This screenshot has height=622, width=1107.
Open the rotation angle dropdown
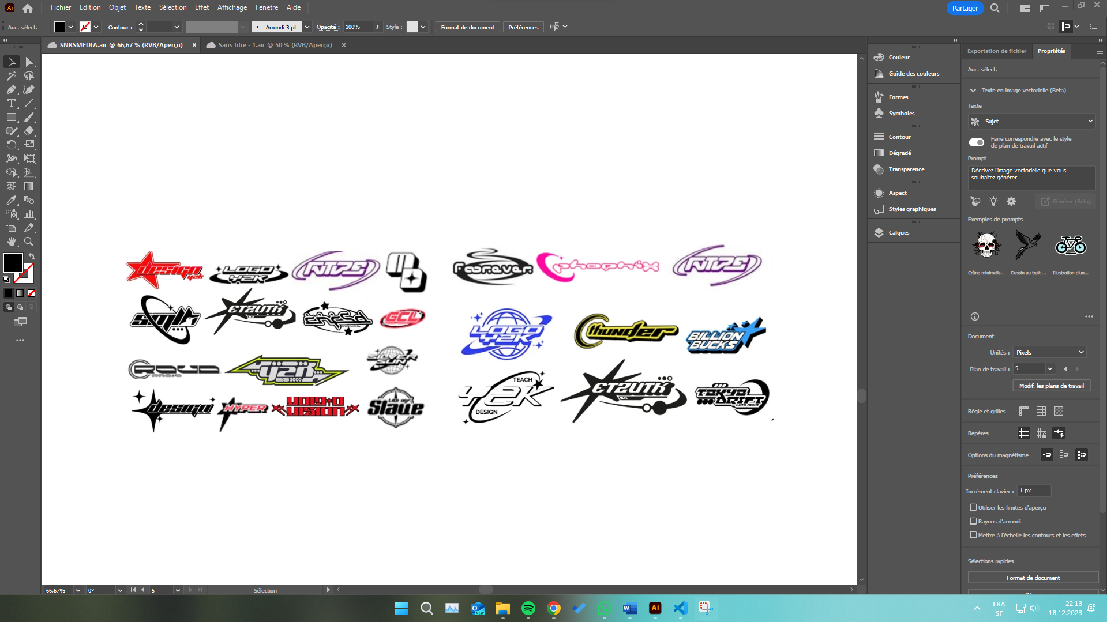tap(120, 590)
